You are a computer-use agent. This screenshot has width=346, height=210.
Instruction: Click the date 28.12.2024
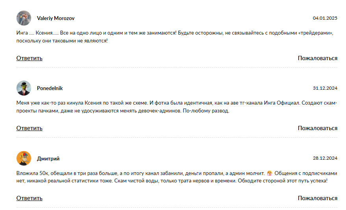click(x=325, y=158)
